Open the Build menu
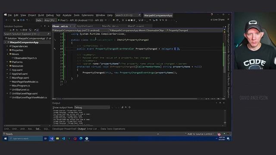 click(41, 15)
